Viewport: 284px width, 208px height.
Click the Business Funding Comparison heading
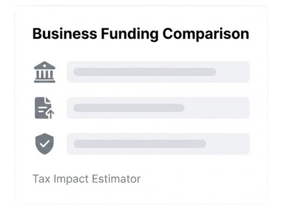(x=140, y=34)
